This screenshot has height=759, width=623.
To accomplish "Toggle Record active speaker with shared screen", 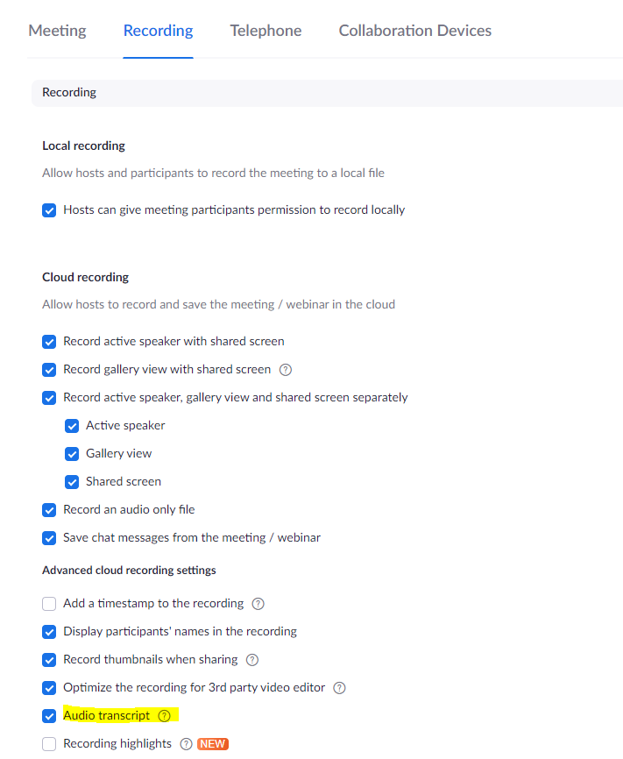I will (x=49, y=342).
